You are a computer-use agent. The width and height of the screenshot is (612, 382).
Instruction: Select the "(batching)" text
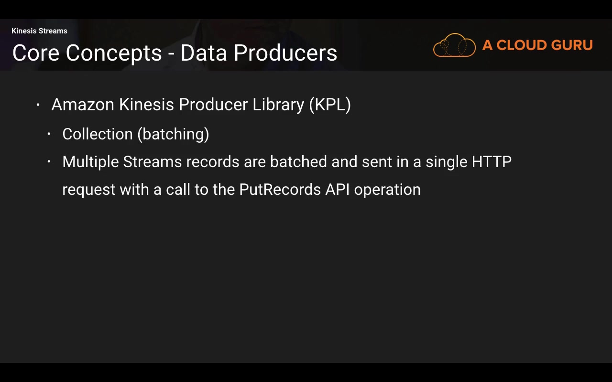173,134
